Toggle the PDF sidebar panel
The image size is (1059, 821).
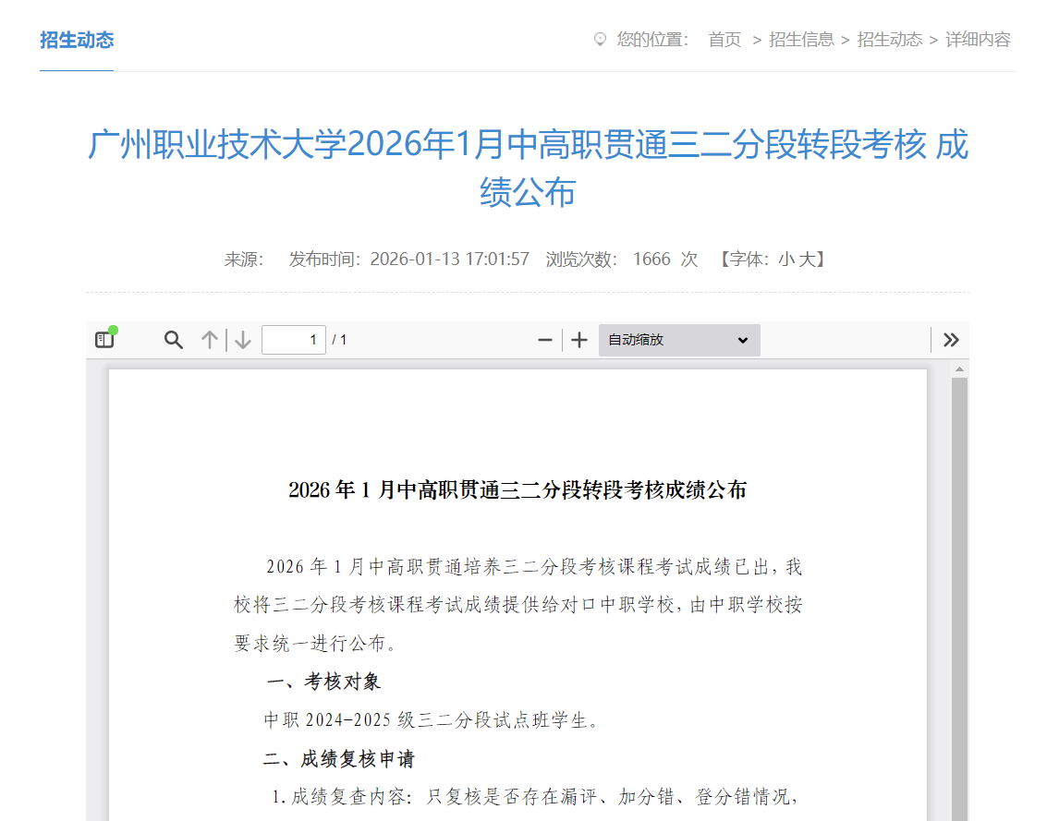click(x=104, y=339)
